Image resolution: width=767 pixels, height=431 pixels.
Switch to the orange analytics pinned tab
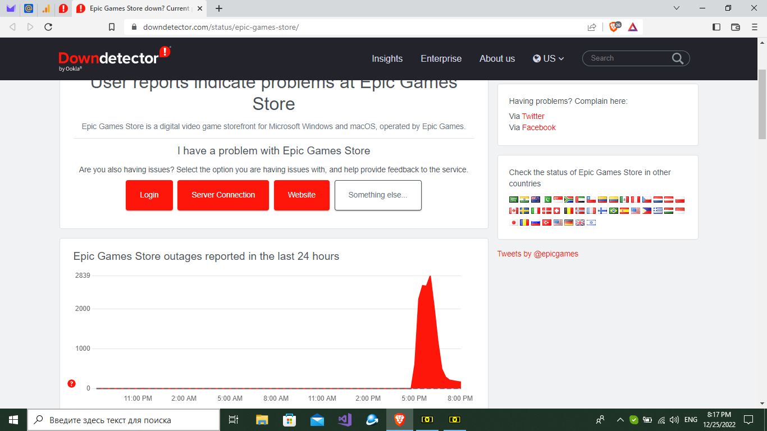(46, 8)
